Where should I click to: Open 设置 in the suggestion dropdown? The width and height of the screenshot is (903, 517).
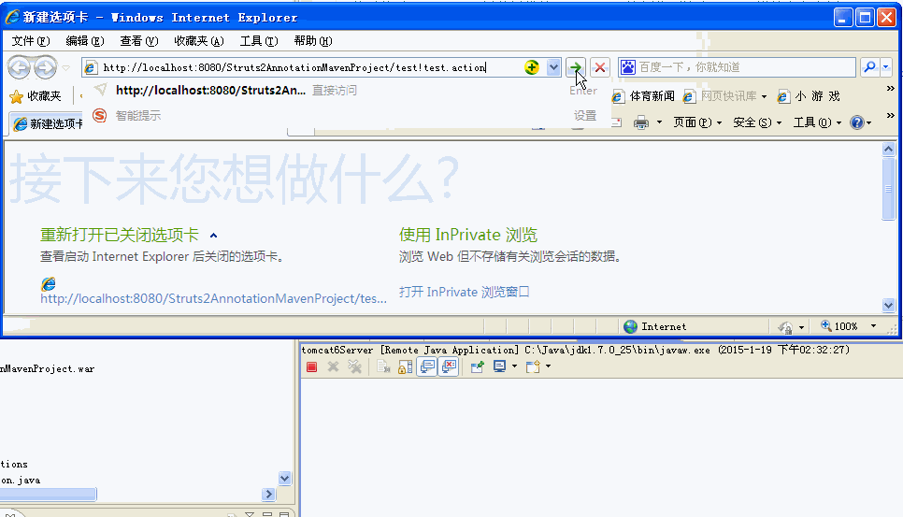coord(584,116)
